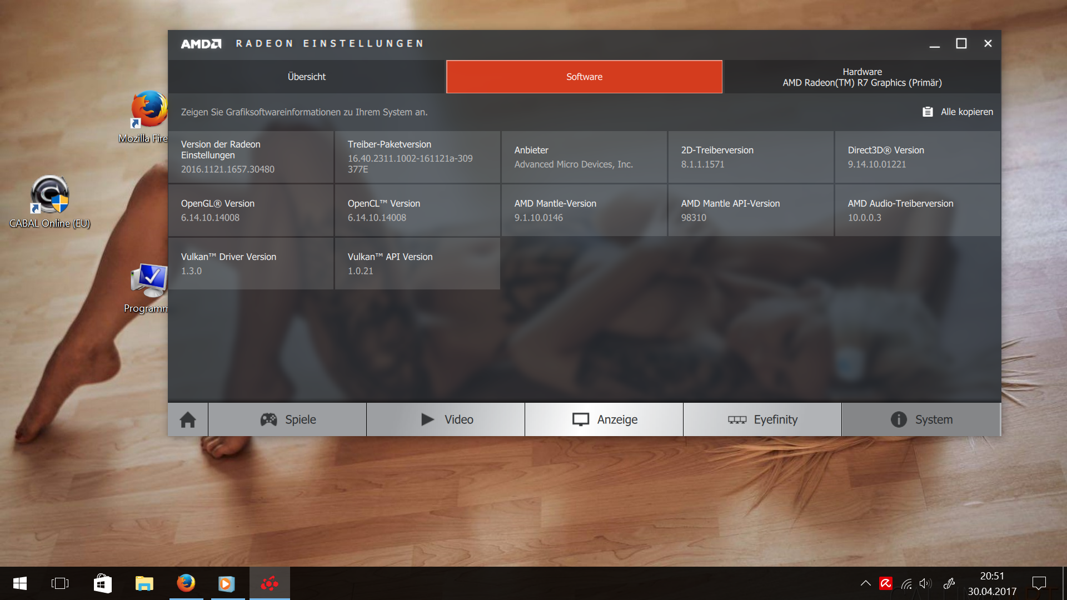Open Windows Start menu
This screenshot has height=600, width=1067.
tap(20, 583)
